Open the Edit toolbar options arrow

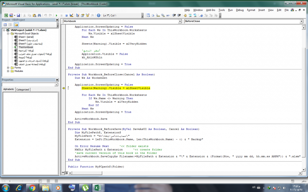coord(220,16)
